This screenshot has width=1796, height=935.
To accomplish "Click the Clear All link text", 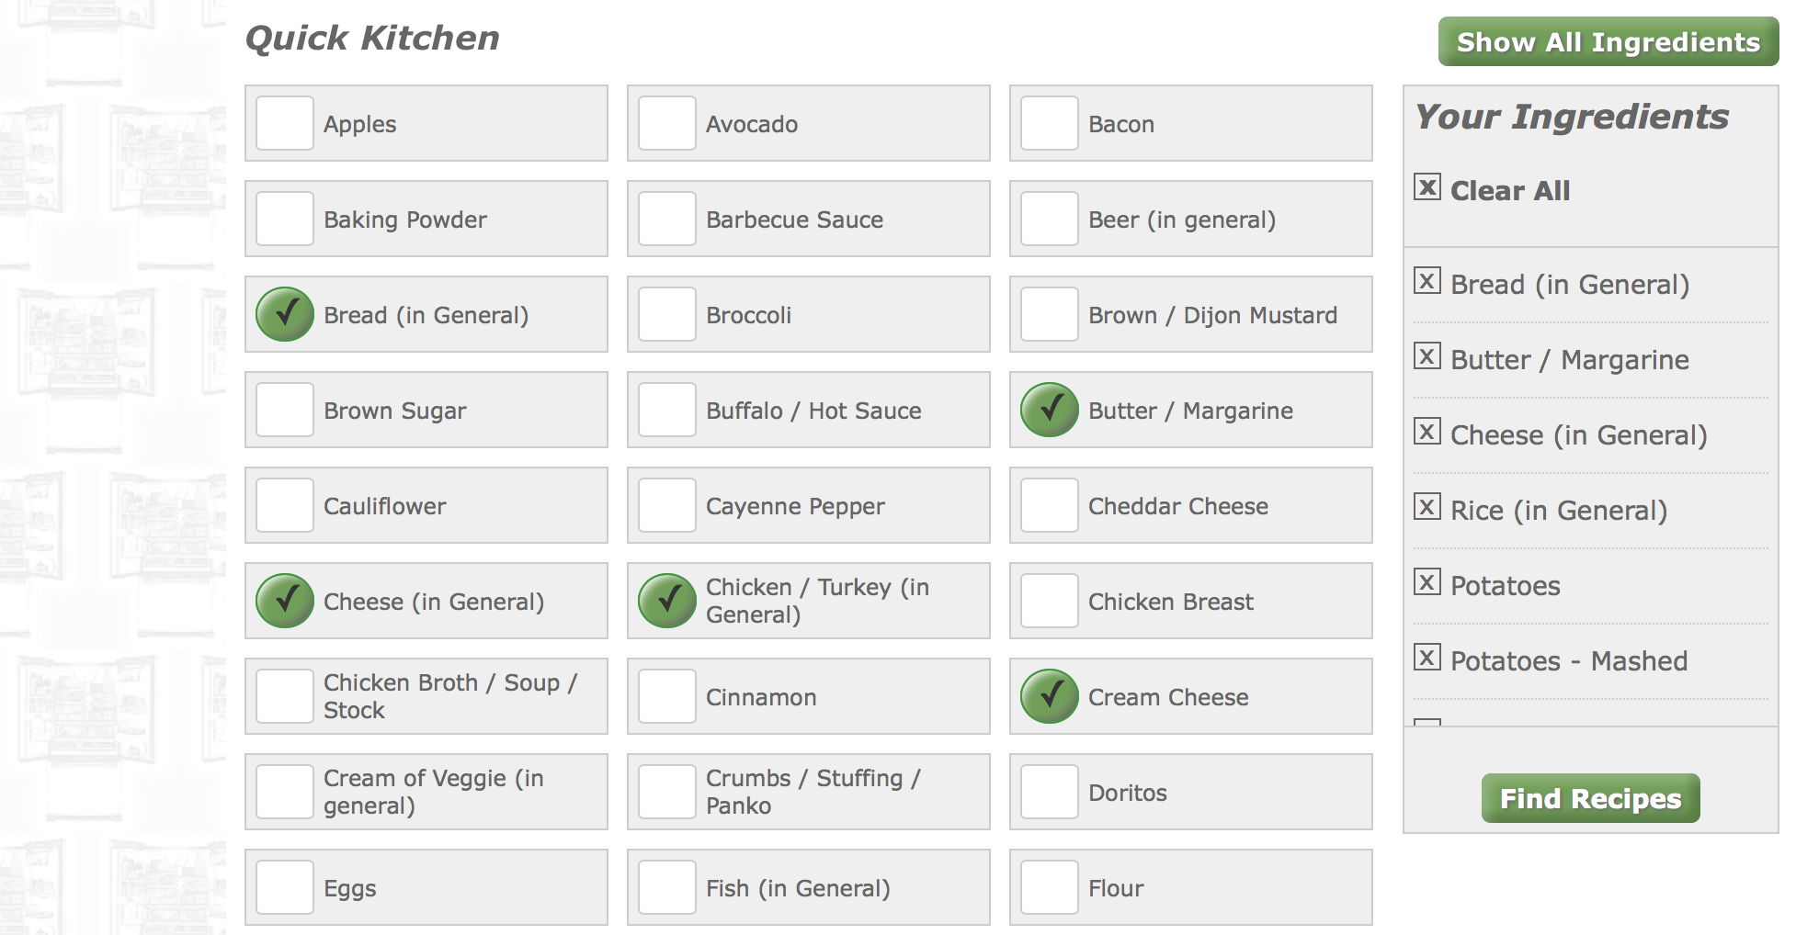I will click(x=1509, y=191).
